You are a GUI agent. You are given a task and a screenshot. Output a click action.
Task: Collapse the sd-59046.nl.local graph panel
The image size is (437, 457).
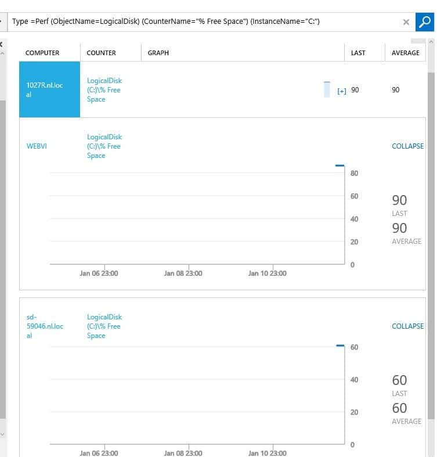(x=407, y=326)
